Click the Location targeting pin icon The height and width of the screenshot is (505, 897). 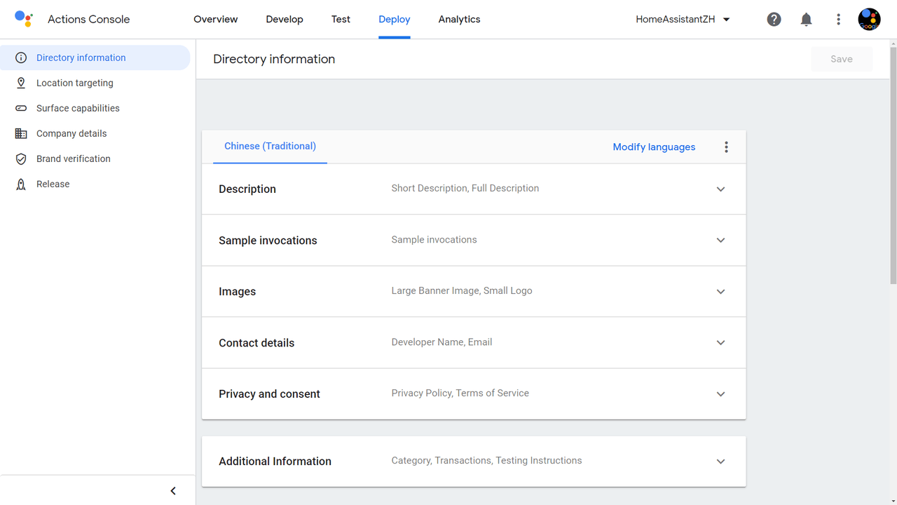tap(21, 83)
